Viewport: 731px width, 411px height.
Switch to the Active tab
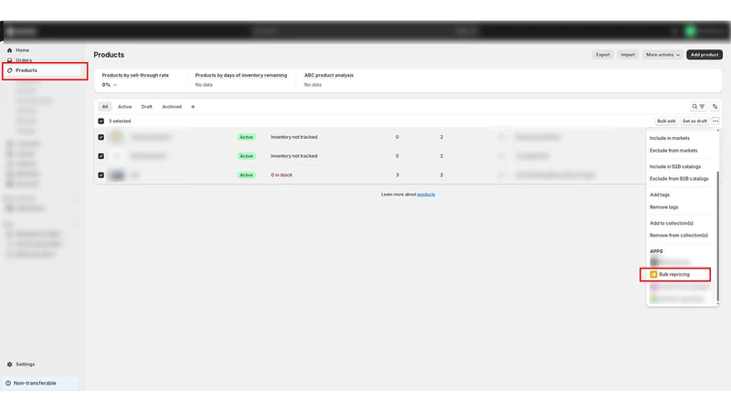124,107
